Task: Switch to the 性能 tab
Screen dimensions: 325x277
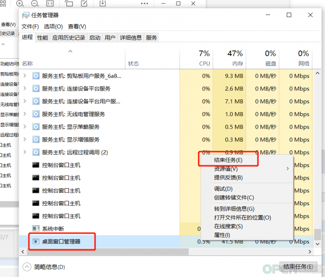Action: (x=42, y=37)
